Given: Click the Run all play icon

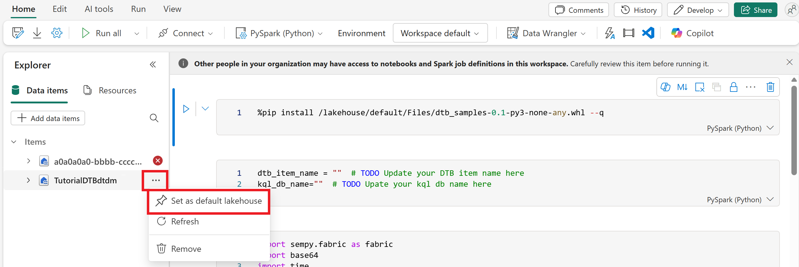Looking at the screenshot, I should (x=85, y=33).
